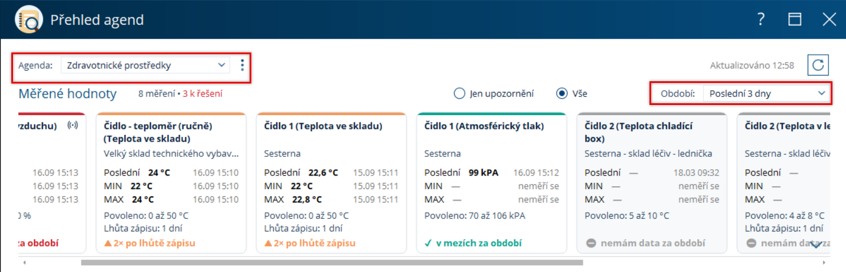Viewport: 846px width, 272px height.
Task: Select the Jen upozornění radio button
Action: click(x=459, y=94)
